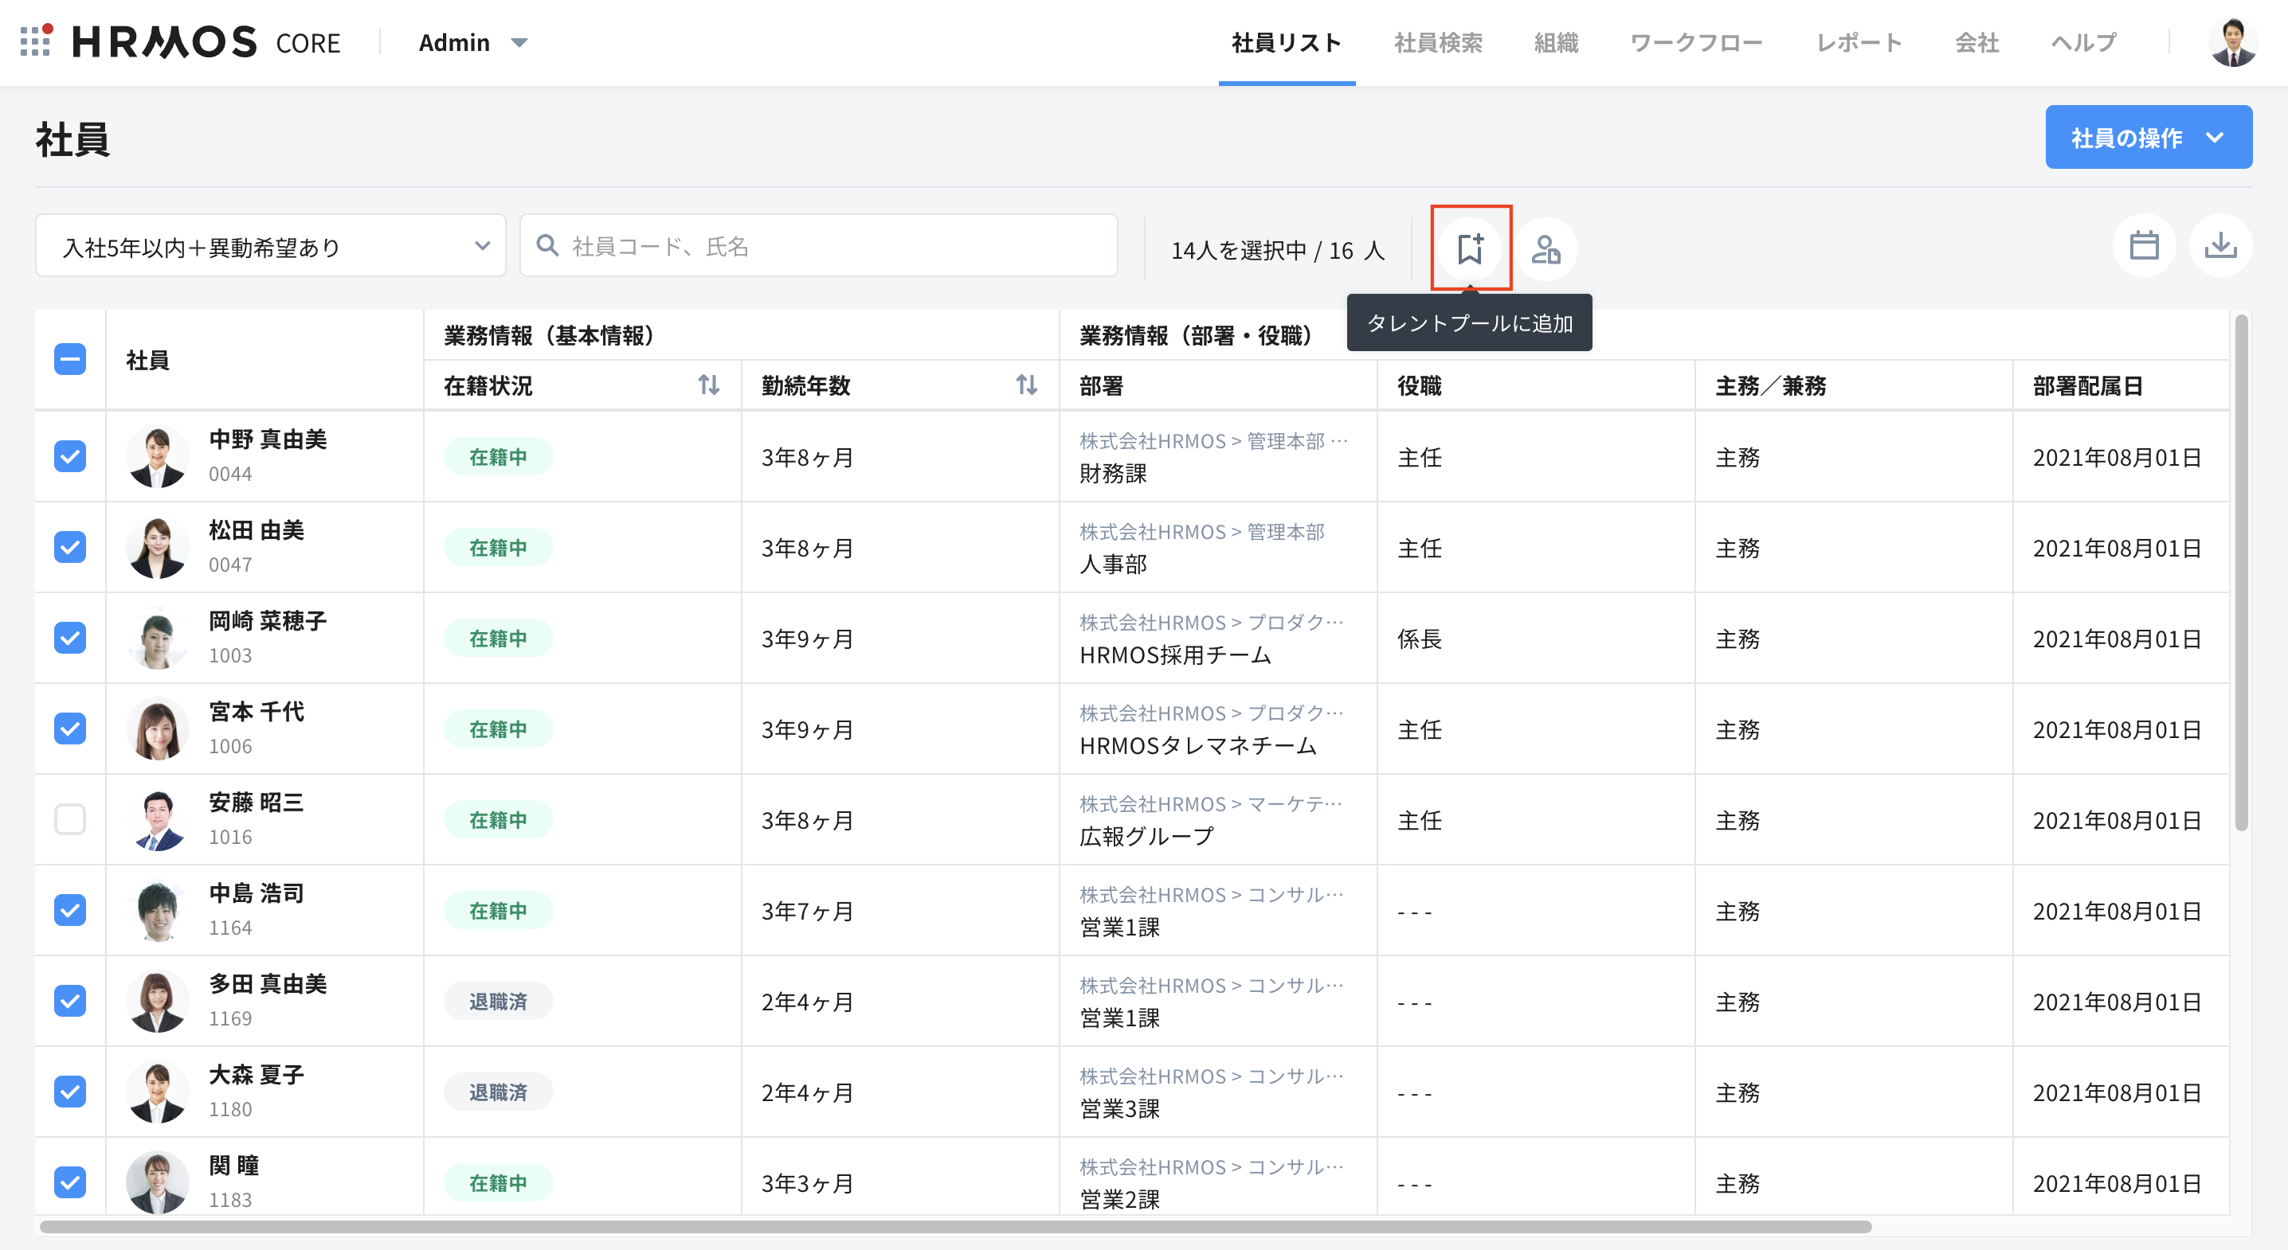Open 松田 由美 employee name link
This screenshot has width=2288, height=1250.
pos(256,530)
